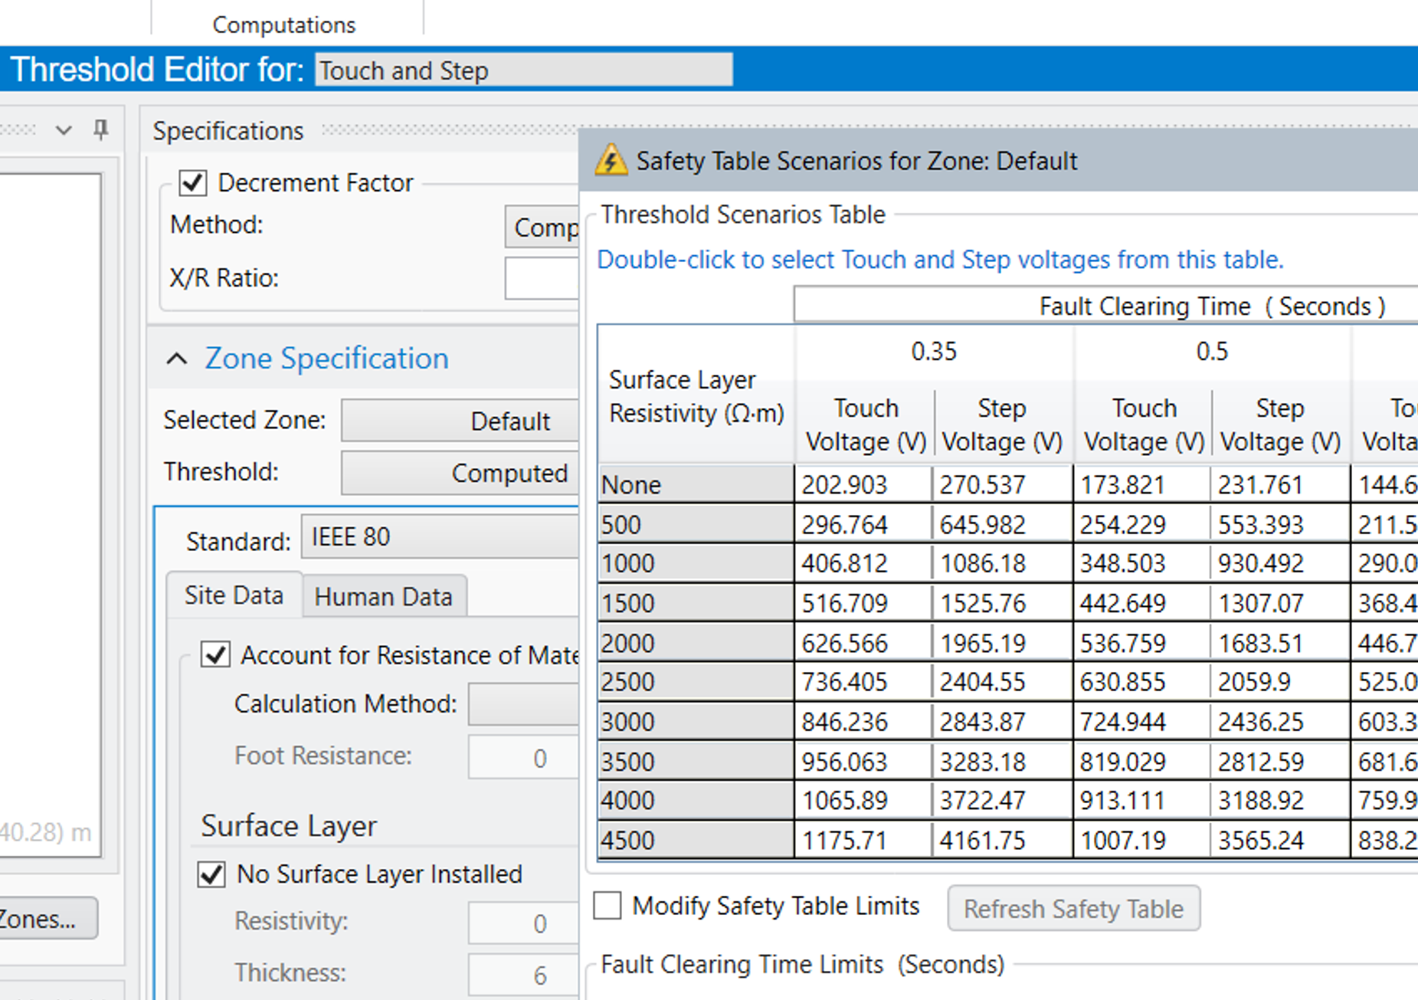Screen dimensions: 1418x1000
Task: Switch to the Site Data tab
Action: (234, 595)
